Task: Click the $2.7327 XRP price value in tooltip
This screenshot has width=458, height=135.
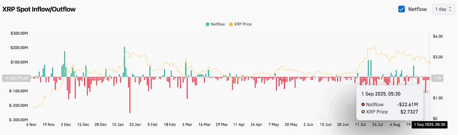Action: (409, 112)
